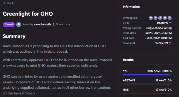Click the Greenlight for GHO title
Screen dimensions: 179x97
28,14
